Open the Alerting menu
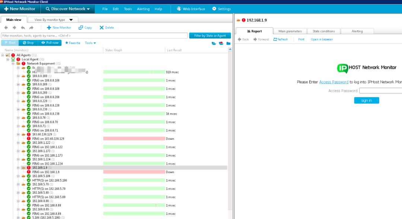This screenshot has height=219, width=402. coord(143,9)
